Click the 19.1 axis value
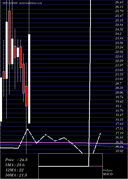Image resolution: width=128 pixels, height=179 pixels. 118,106
